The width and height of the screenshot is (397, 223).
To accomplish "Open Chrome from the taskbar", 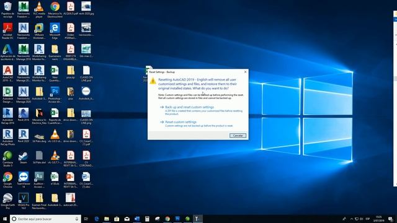I will click(167, 219).
